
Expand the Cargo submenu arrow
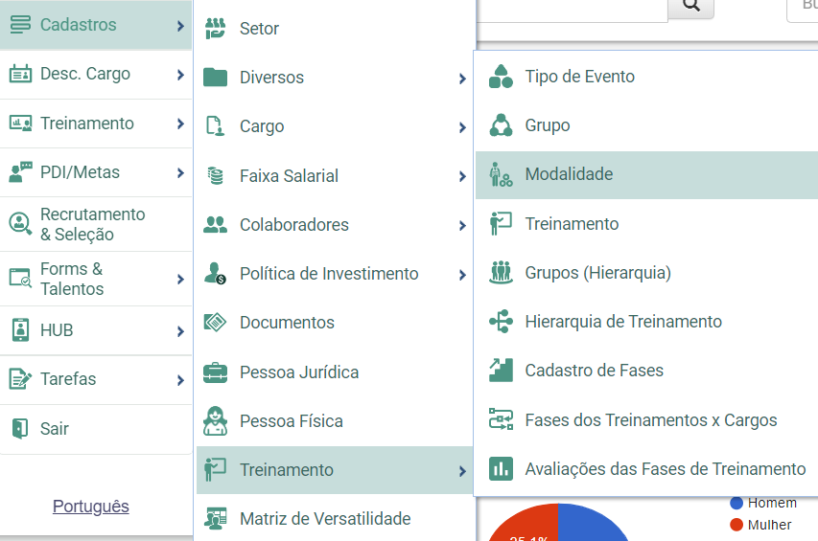coord(462,127)
